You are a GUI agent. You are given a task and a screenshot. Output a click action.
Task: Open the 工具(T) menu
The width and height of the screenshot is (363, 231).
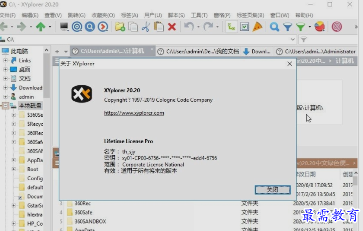(199, 15)
